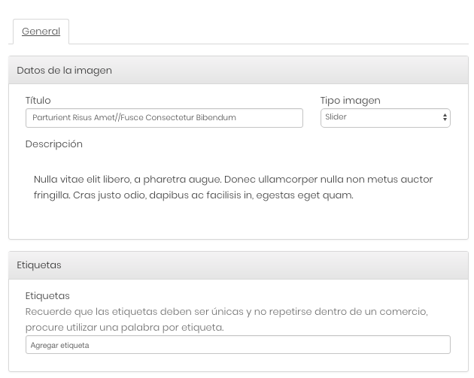The image size is (474, 378).
Task: Click the Datos de la imagen panel header
Action: [x=239, y=70]
